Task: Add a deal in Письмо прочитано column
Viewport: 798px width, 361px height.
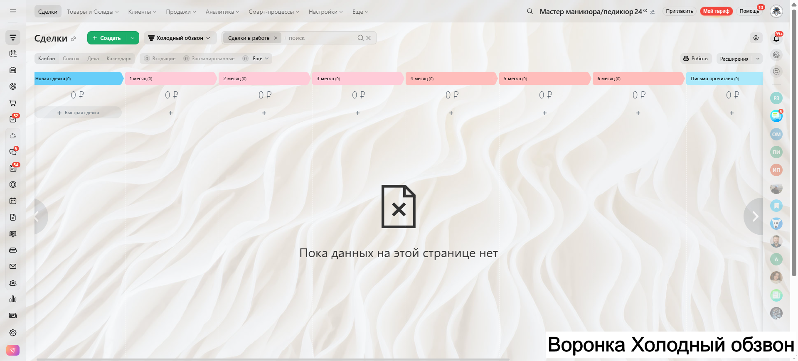Action: 732,113
